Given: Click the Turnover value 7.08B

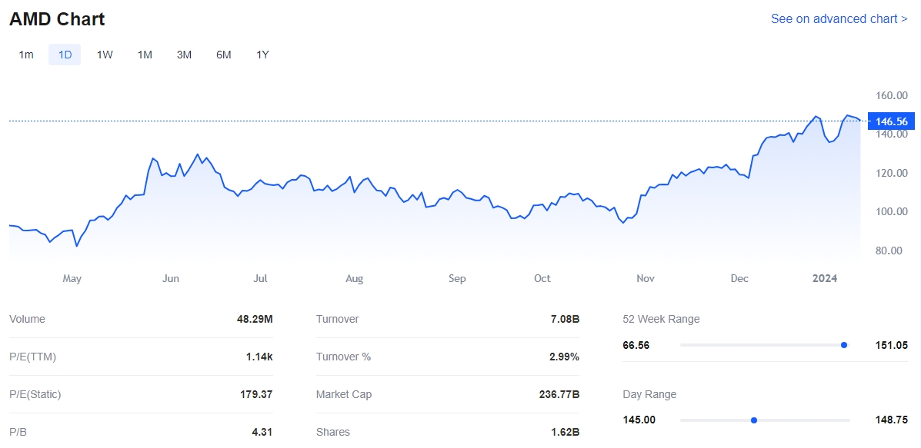Looking at the screenshot, I should point(563,319).
